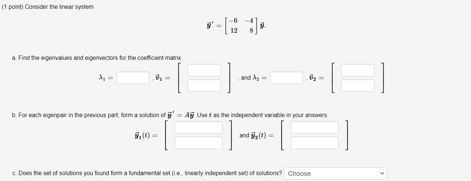Click the top component field of y1(t)
471x181 pixels.
pyautogui.click(x=199, y=127)
